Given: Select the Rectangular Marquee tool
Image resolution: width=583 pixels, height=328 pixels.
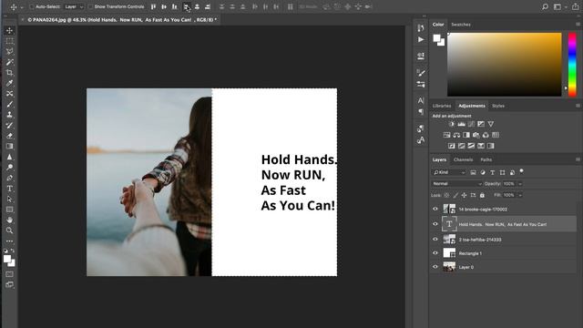Looking at the screenshot, I should [x=10, y=40].
